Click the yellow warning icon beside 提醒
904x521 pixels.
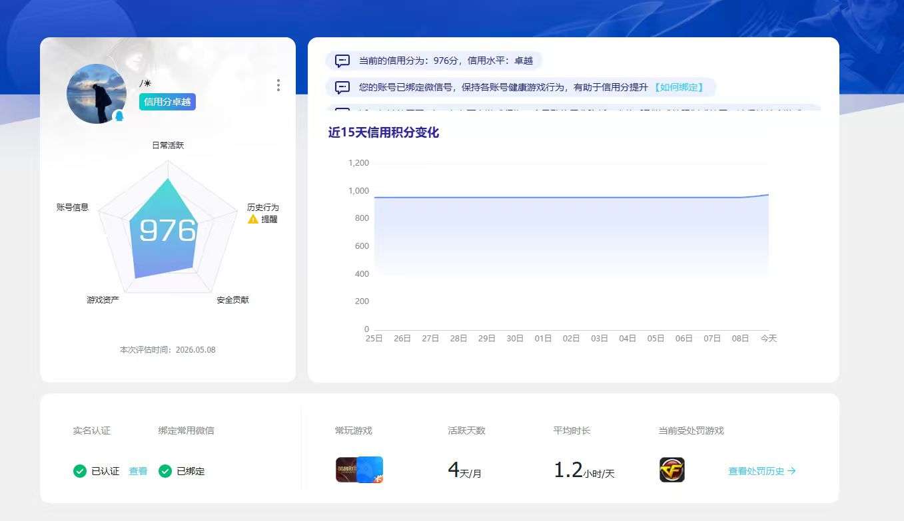tap(253, 219)
